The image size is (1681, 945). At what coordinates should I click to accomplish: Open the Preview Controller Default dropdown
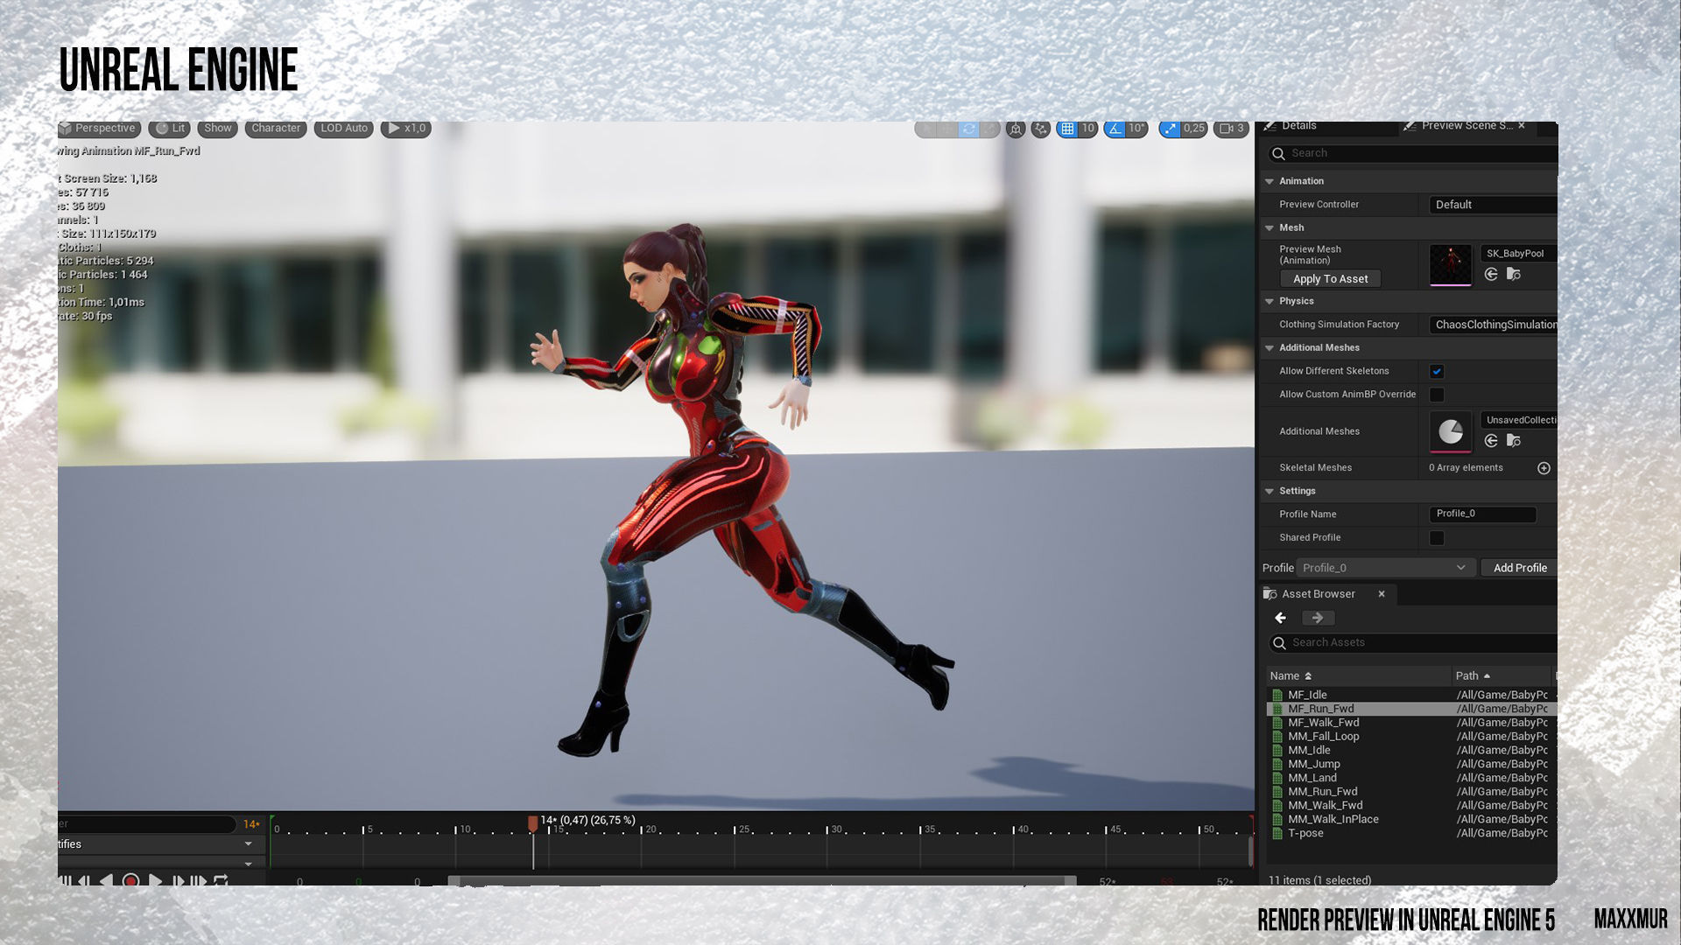[x=1494, y=205]
